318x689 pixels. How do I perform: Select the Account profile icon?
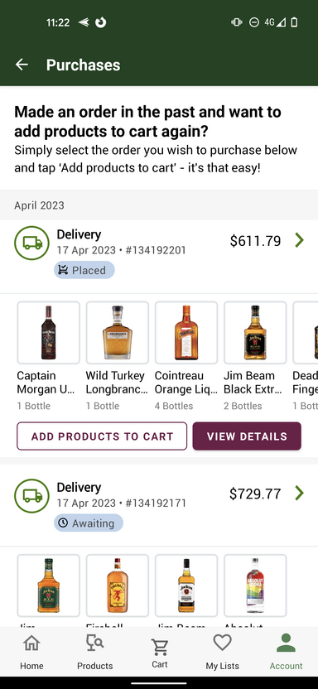286,643
